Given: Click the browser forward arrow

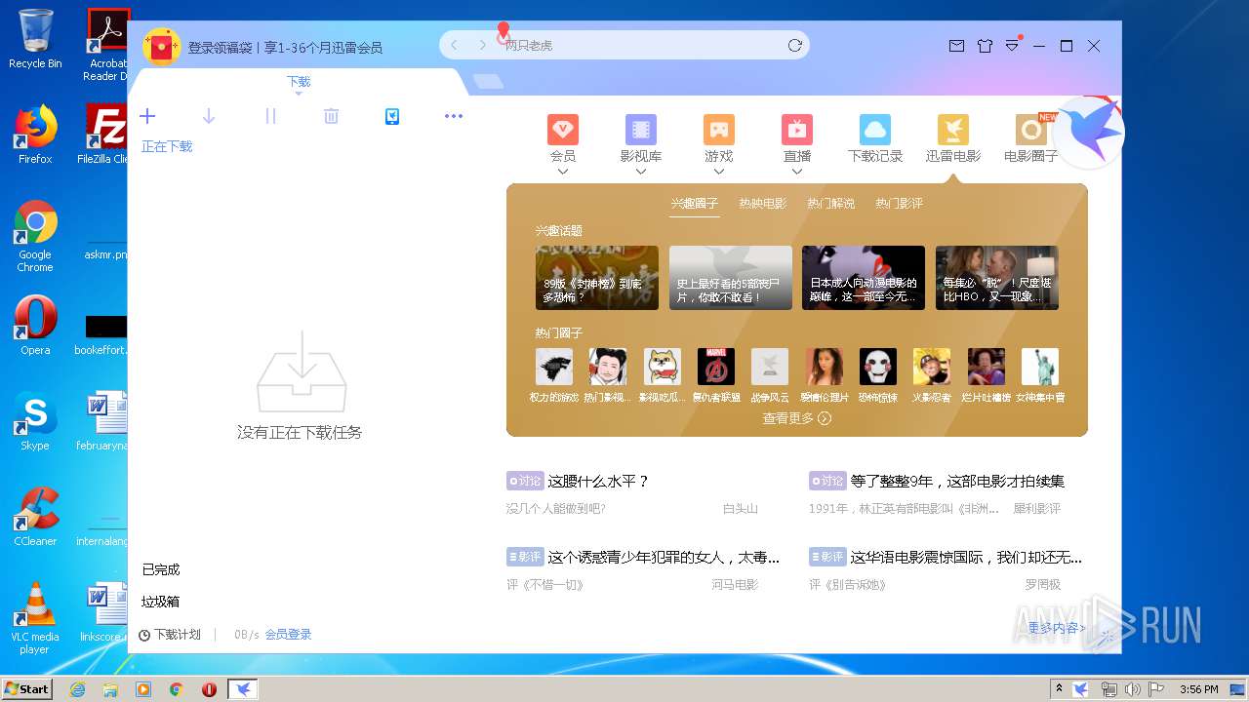Looking at the screenshot, I should pyautogui.click(x=482, y=46).
